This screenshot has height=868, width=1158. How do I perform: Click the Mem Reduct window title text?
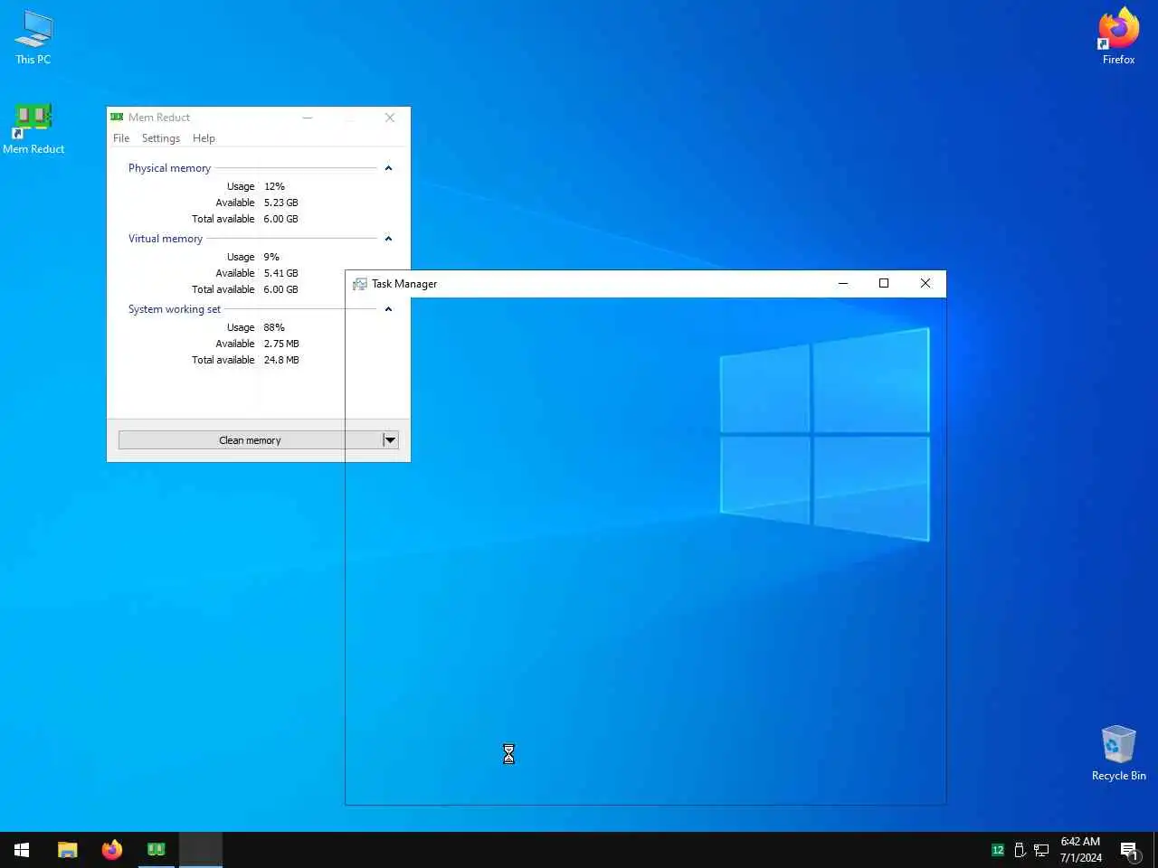(x=159, y=118)
